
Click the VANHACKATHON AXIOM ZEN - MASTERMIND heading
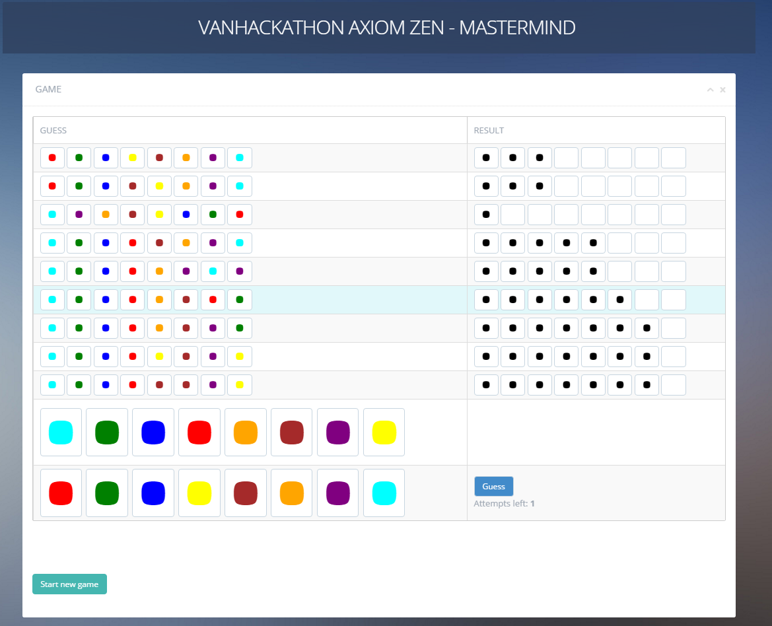pos(386,28)
